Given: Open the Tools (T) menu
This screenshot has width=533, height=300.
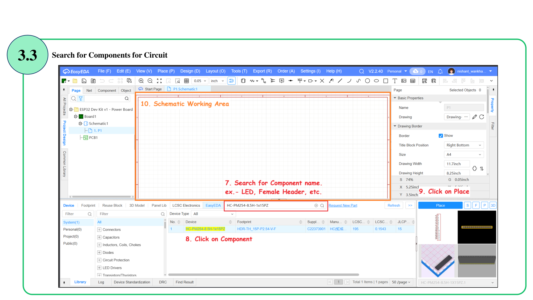Looking at the screenshot, I should (x=239, y=71).
